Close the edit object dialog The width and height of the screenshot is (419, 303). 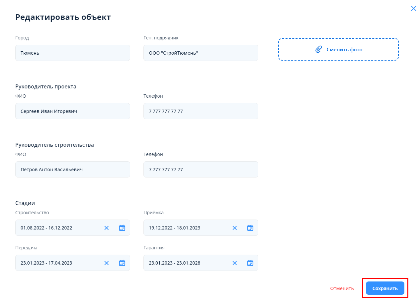tap(413, 9)
